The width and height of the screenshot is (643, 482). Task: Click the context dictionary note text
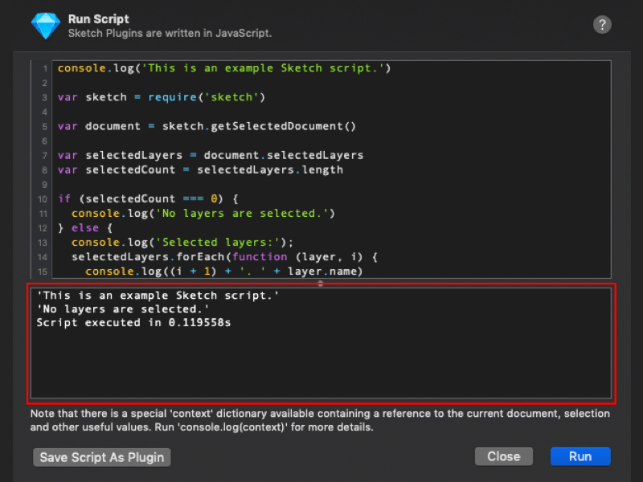click(320, 420)
